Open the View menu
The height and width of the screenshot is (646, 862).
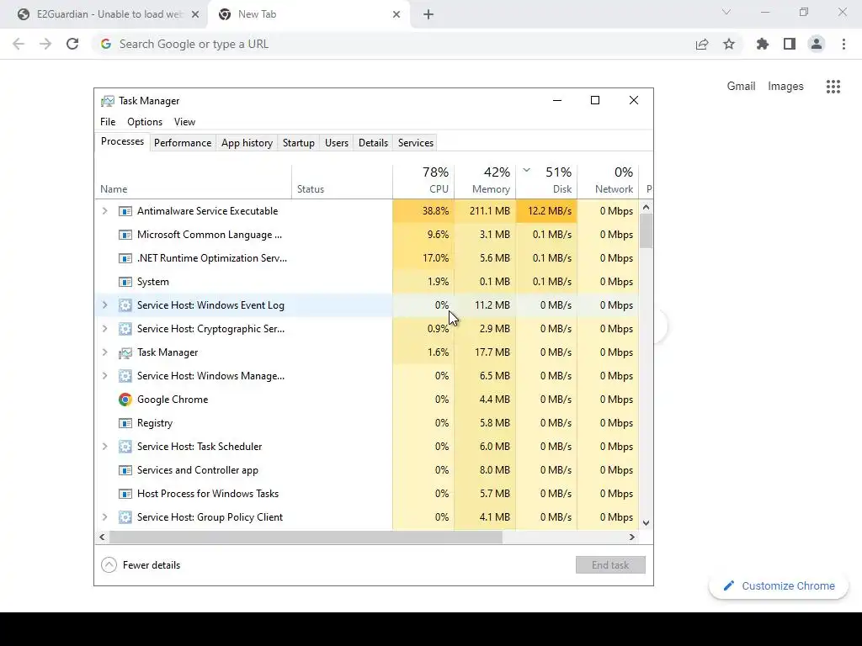pos(184,122)
